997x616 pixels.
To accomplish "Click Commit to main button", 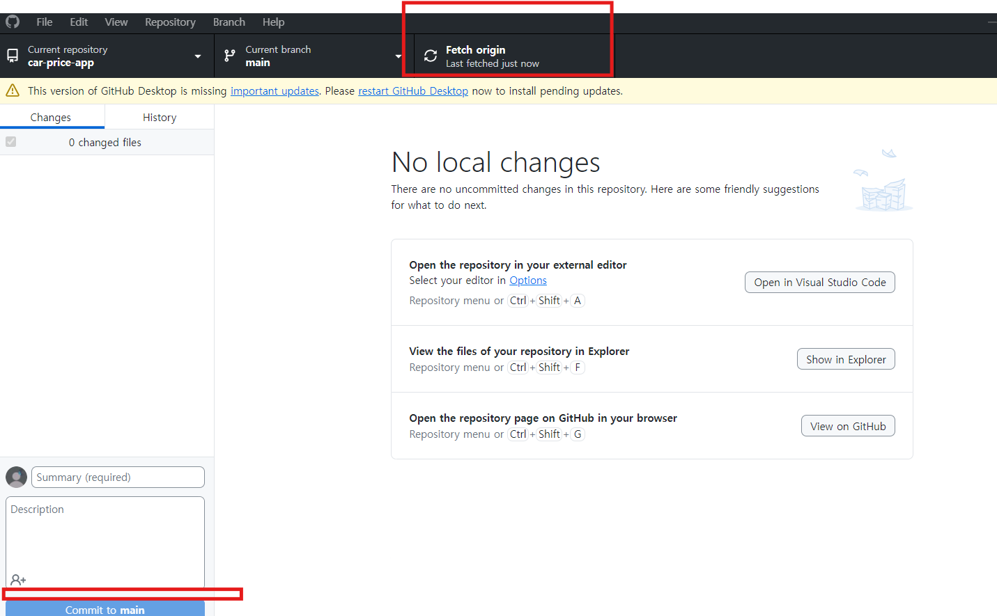I will (105, 608).
